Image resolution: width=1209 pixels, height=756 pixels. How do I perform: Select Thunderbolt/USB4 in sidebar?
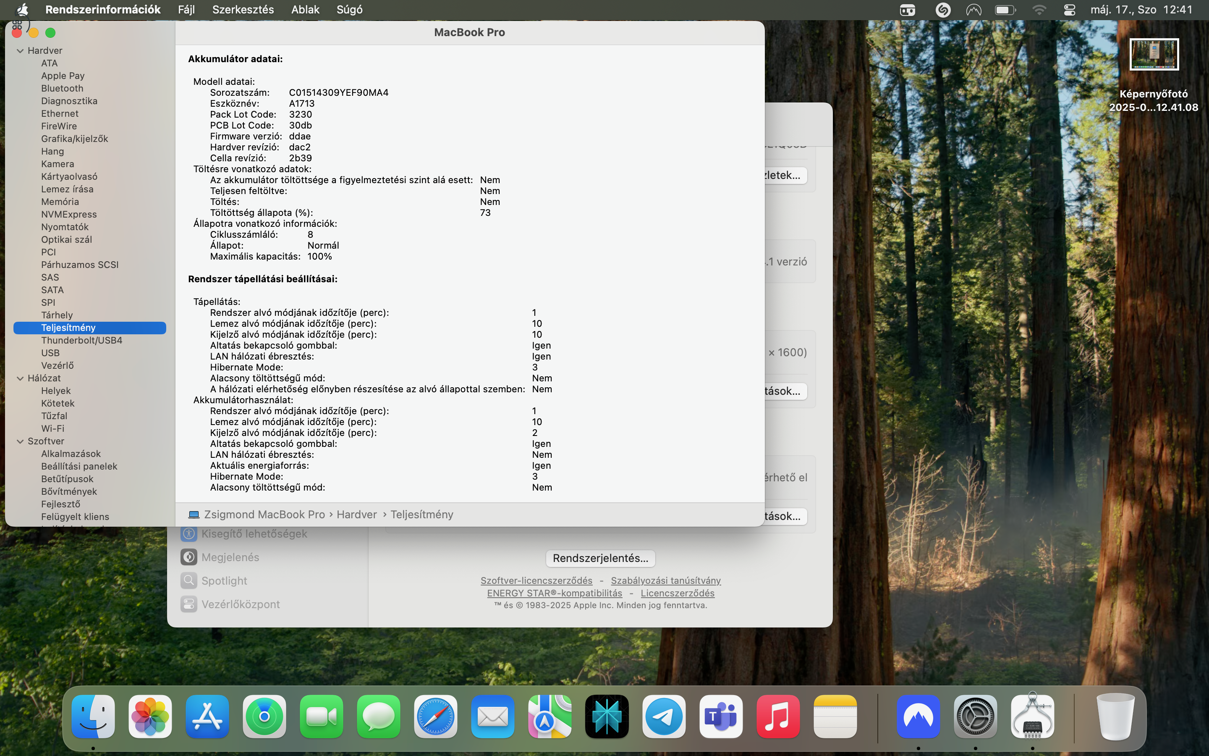[x=81, y=341]
